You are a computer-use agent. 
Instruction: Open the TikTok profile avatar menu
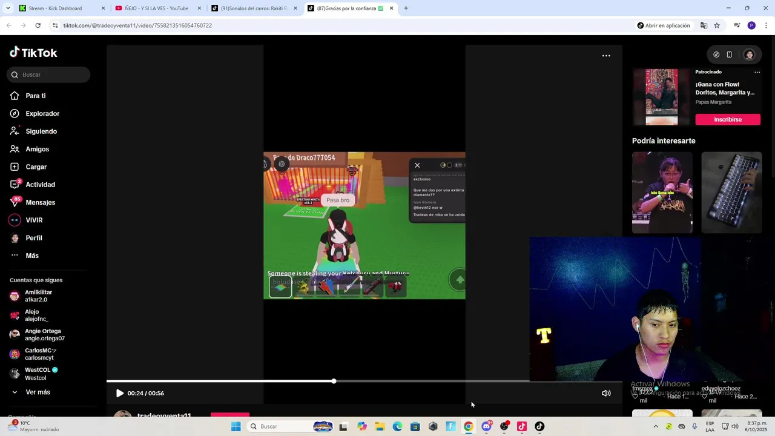tap(749, 54)
